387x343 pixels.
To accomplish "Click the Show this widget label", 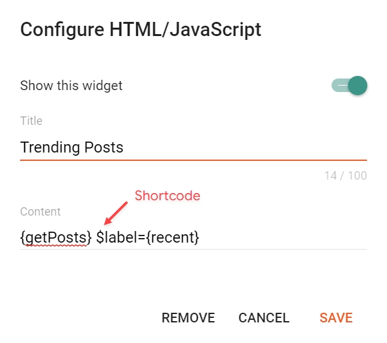I will [x=71, y=86].
